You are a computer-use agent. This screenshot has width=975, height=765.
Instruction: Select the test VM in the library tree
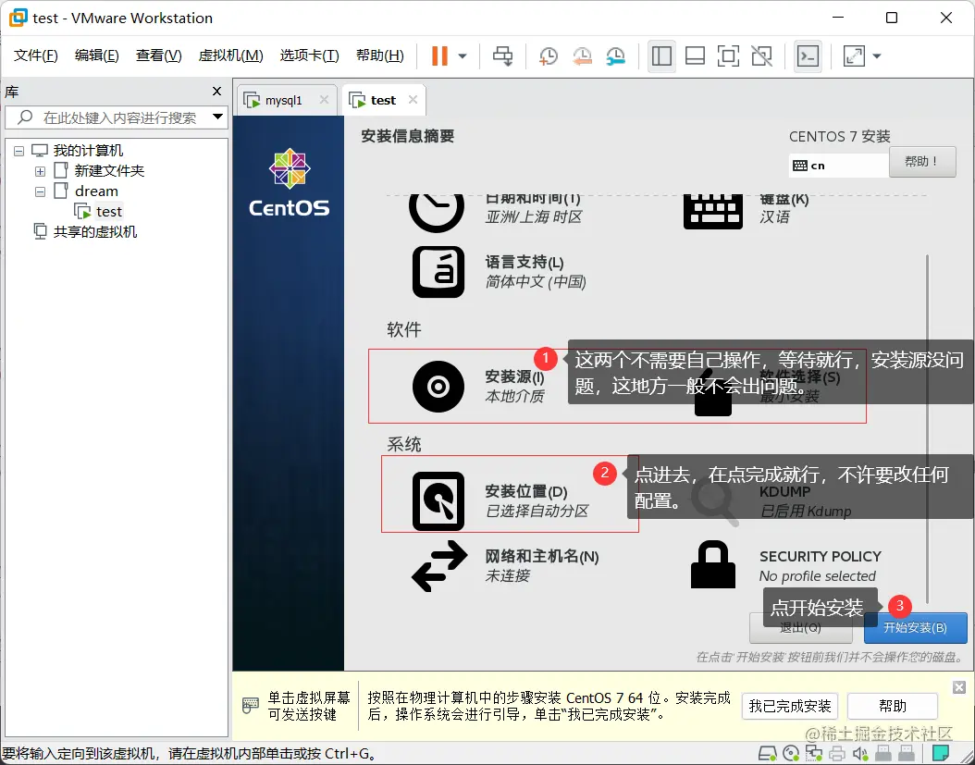pyautogui.click(x=109, y=212)
